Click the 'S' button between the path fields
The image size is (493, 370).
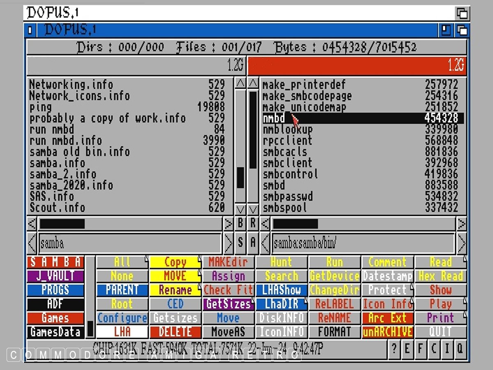[x=240, y=243]
